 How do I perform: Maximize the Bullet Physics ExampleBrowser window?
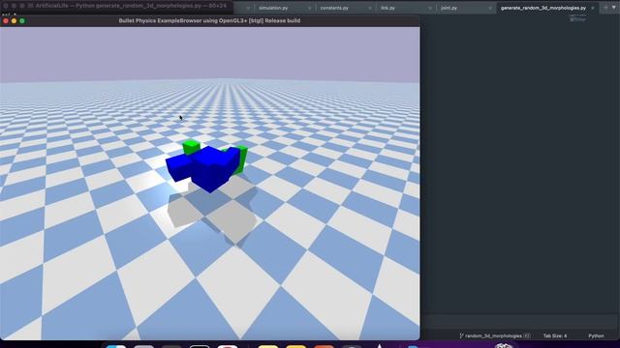coord(22,21)
